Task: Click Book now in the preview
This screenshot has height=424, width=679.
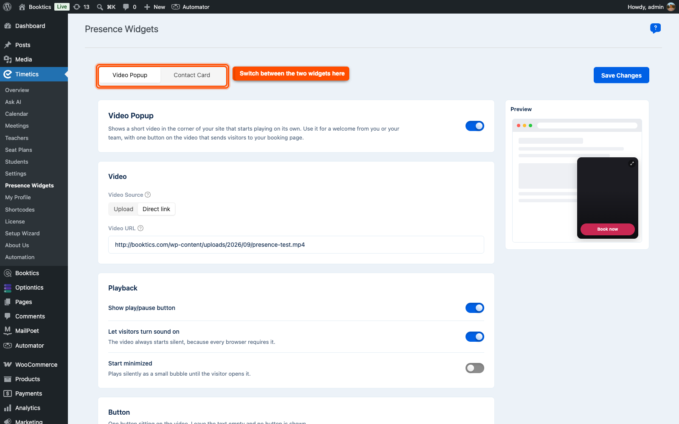Action: point(608,229)
